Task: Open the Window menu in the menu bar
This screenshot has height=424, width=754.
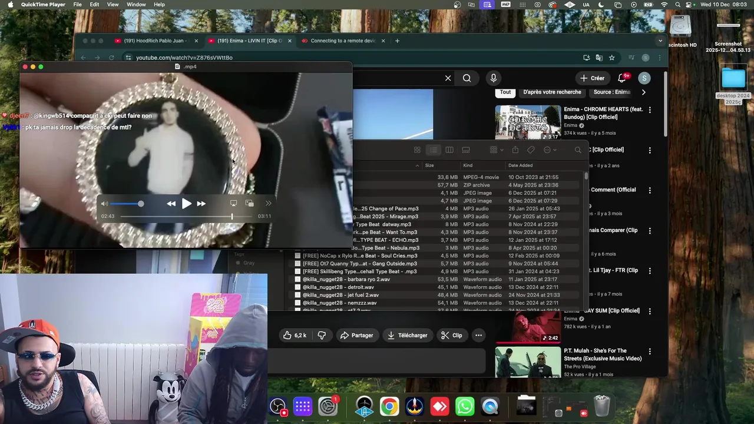Action: tap(136, 5)
